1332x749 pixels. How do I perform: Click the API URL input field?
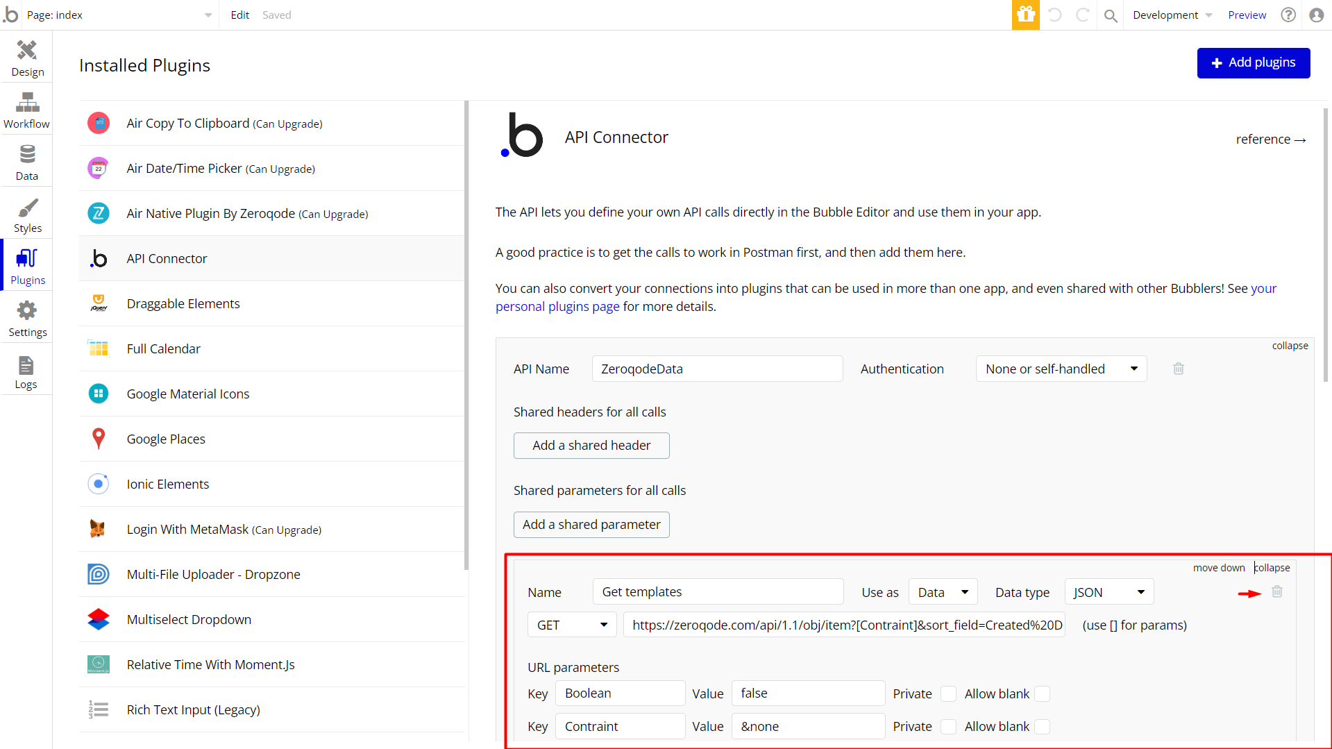[x=844, y=625]
